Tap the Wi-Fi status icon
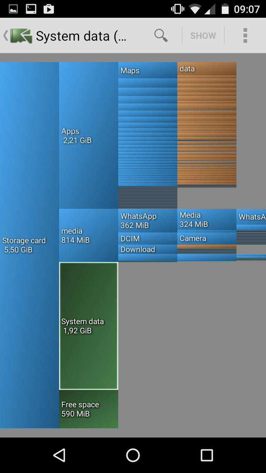The width and height of the screenshot is (266, 473). tap(195, 9)
